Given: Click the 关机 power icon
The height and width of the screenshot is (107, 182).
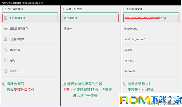Looking at the screenshot, I should pyautogui.click(x=6, y=60).
